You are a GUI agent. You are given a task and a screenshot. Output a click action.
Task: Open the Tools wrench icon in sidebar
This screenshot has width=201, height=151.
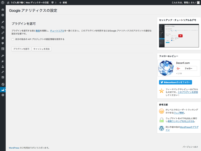click(x=3, y=72)
